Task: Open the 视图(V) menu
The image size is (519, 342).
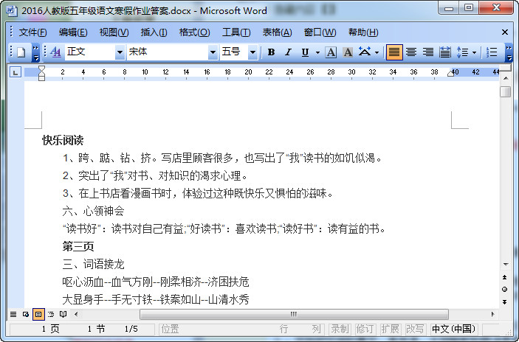Action: point(114,32)
